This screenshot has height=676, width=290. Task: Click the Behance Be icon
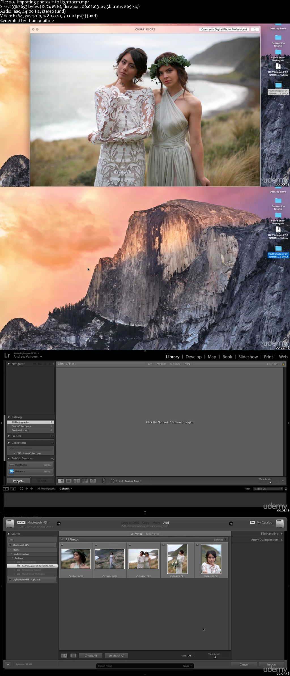tap(12, 471)
